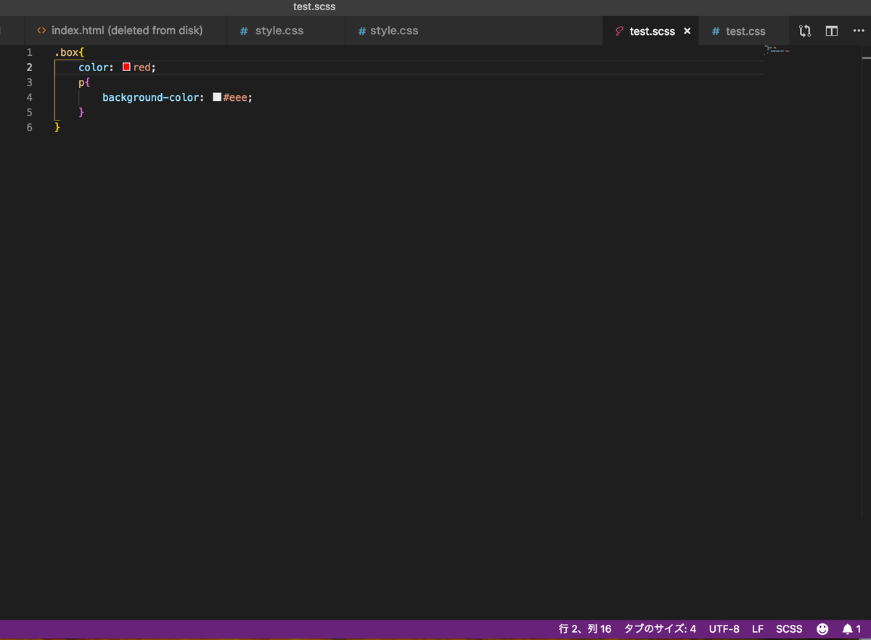871x640 pixels.
Task: Open the more actions ellipsis menu
Action: 859,31
